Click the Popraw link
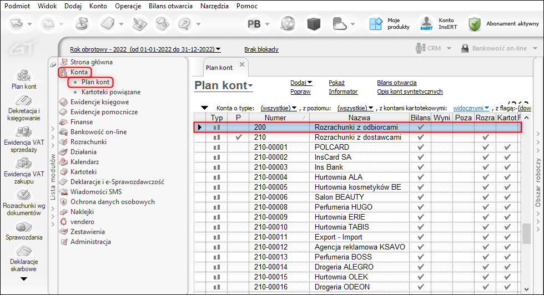The image size is (544, 295). [300, 91]
